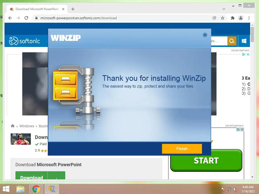Screen dimensions: 259x194
Task: Click the 'Download Microsoft PowerPoint' heading text
Action: (x=48, y=165)
